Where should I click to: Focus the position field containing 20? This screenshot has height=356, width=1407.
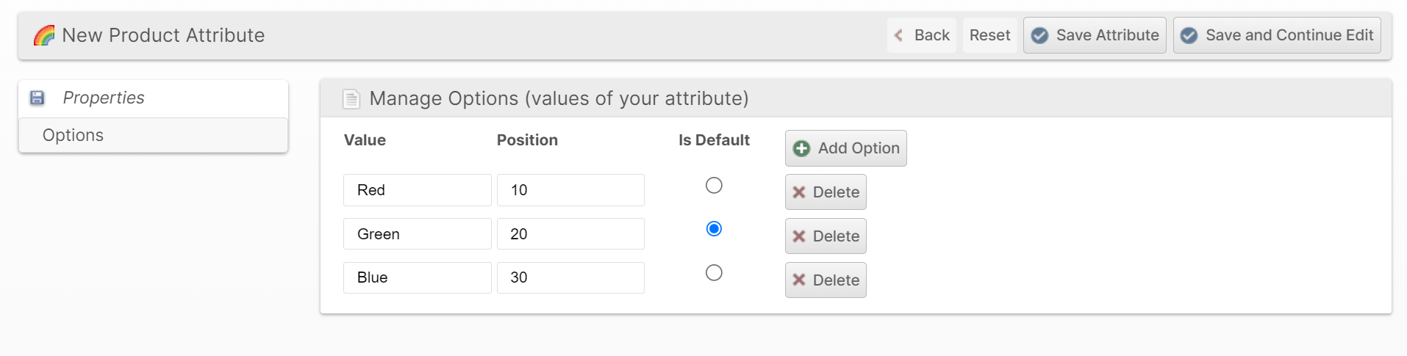point(570,234)
